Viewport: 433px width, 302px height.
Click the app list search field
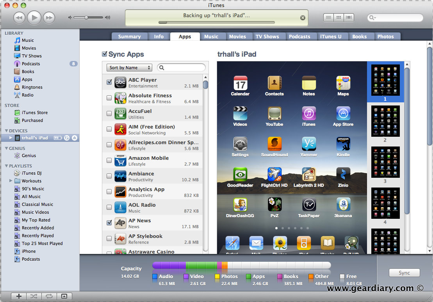point(182,68)
